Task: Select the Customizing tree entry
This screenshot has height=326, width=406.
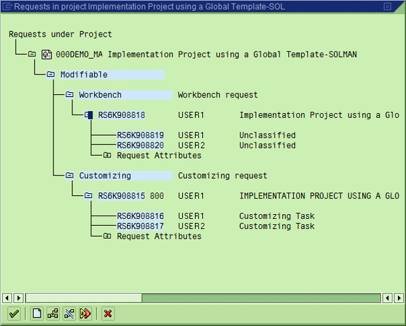Action: pos(126,176)
